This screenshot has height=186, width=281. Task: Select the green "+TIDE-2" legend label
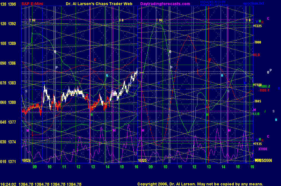point(264,86)
